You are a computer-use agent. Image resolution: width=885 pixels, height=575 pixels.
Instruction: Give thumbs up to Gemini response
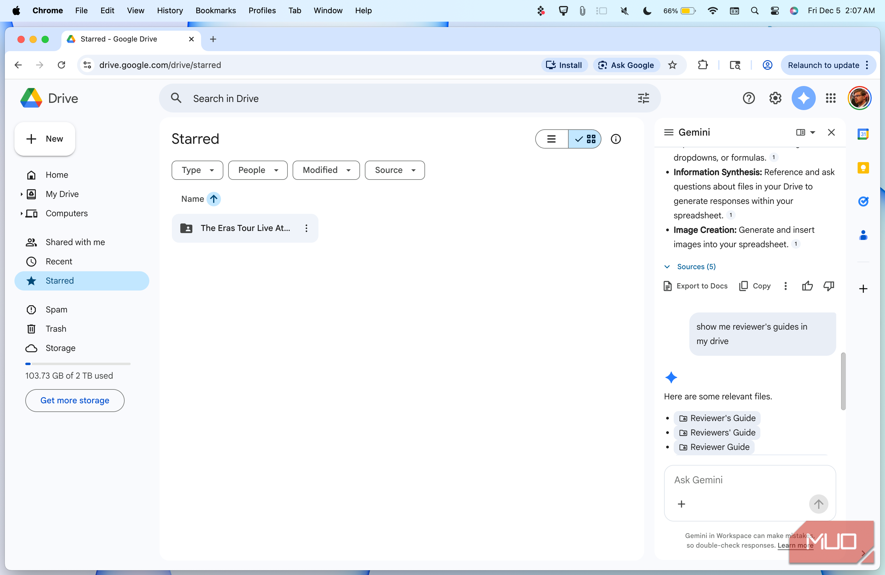click(807, 286)
